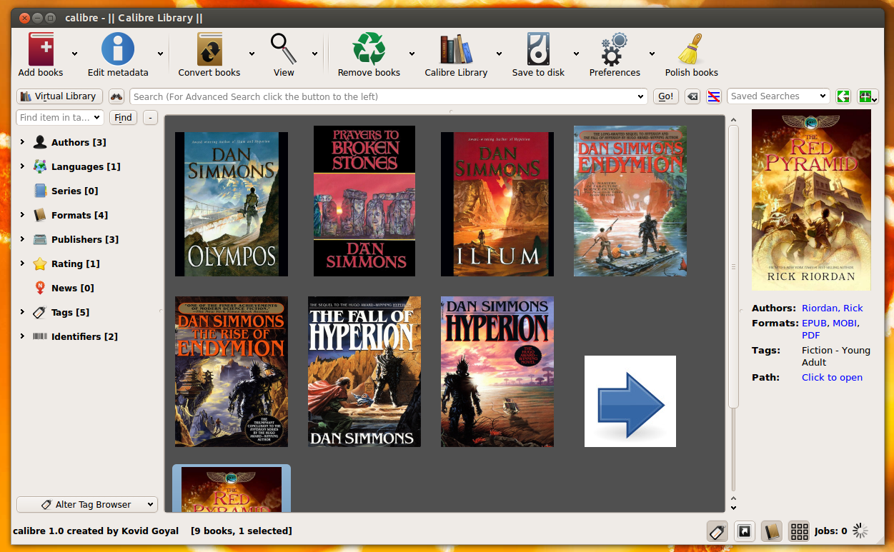The image size is (894, 552).
Task: Toggle the tag browser panel button
Action: [x=717, y=531]
